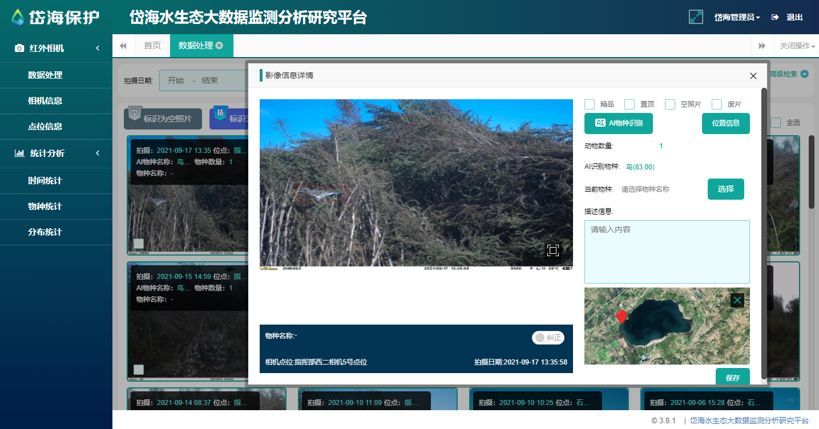Viewport: 819px width, 429px height.
Task: Switch to the 首页 tab
Action: tap(152, 46)
